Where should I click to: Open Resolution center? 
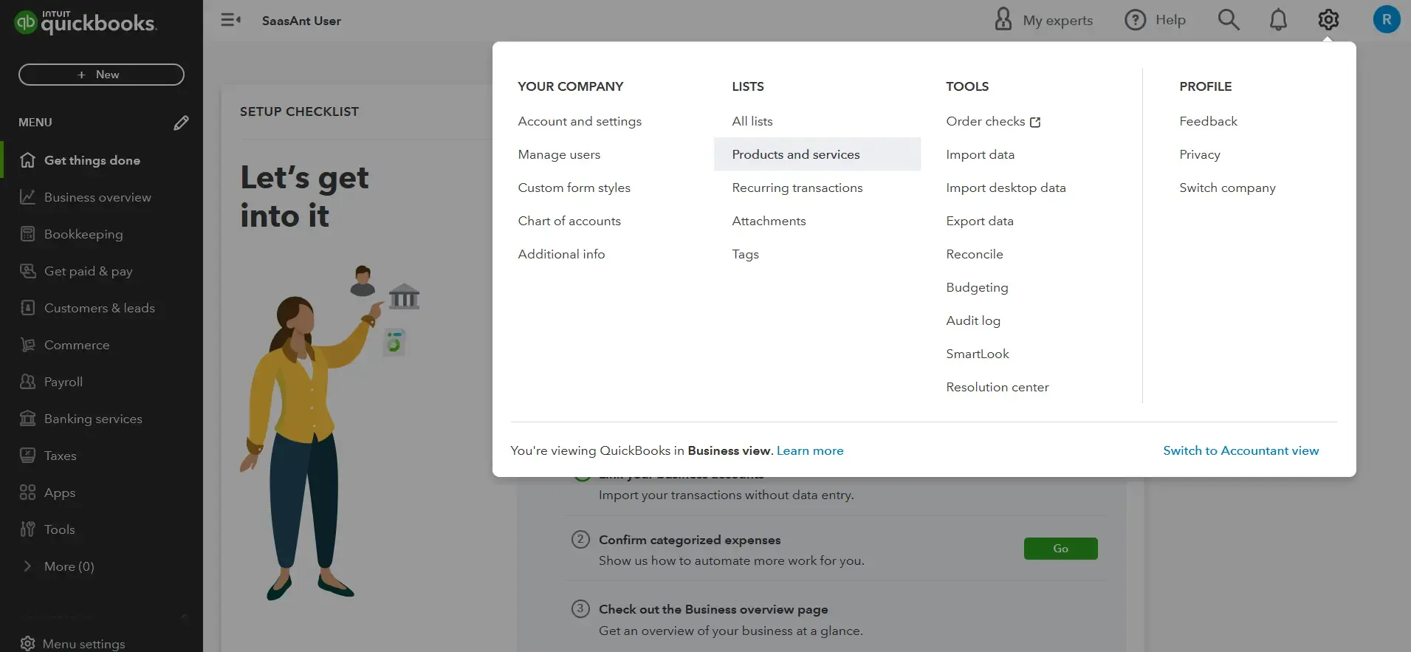click(998, 387)
